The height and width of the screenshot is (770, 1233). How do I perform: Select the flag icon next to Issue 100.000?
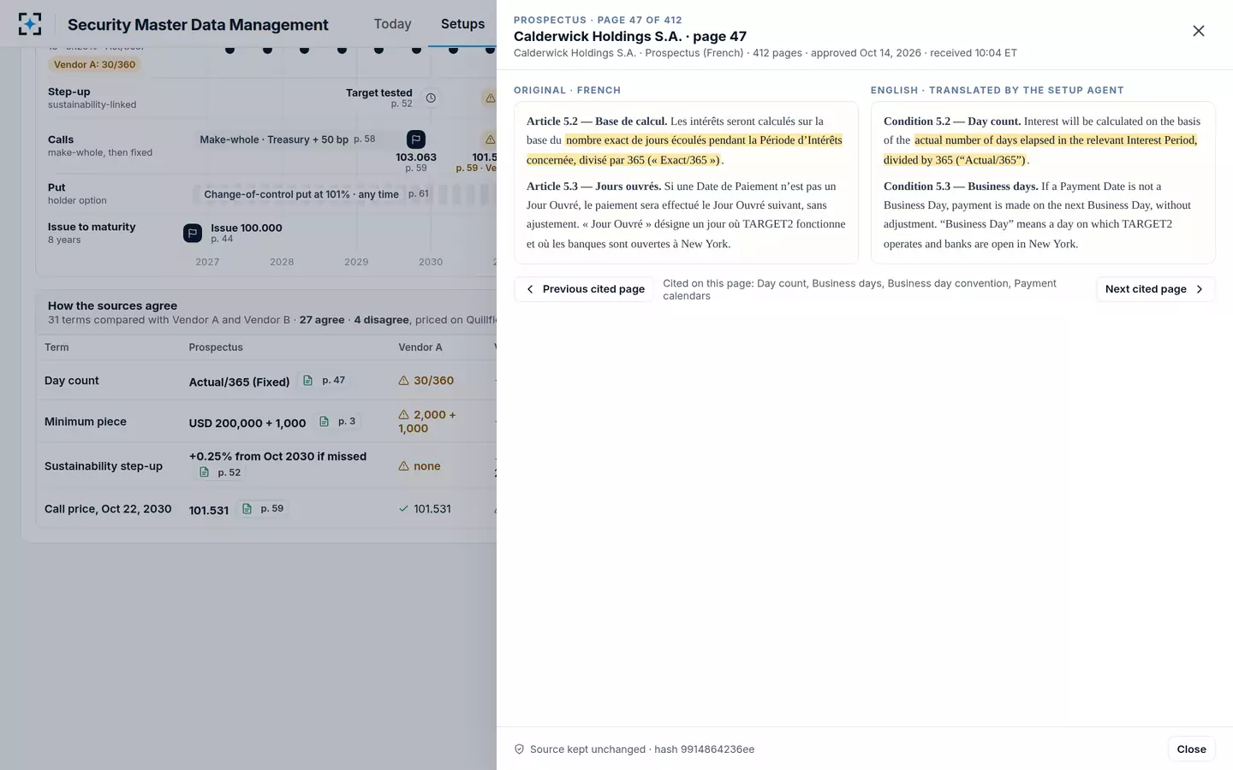click(x=193, y=233)
